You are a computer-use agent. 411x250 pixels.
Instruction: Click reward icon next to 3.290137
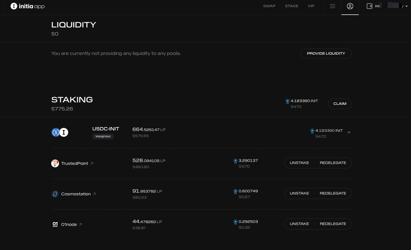coord(236,161)
